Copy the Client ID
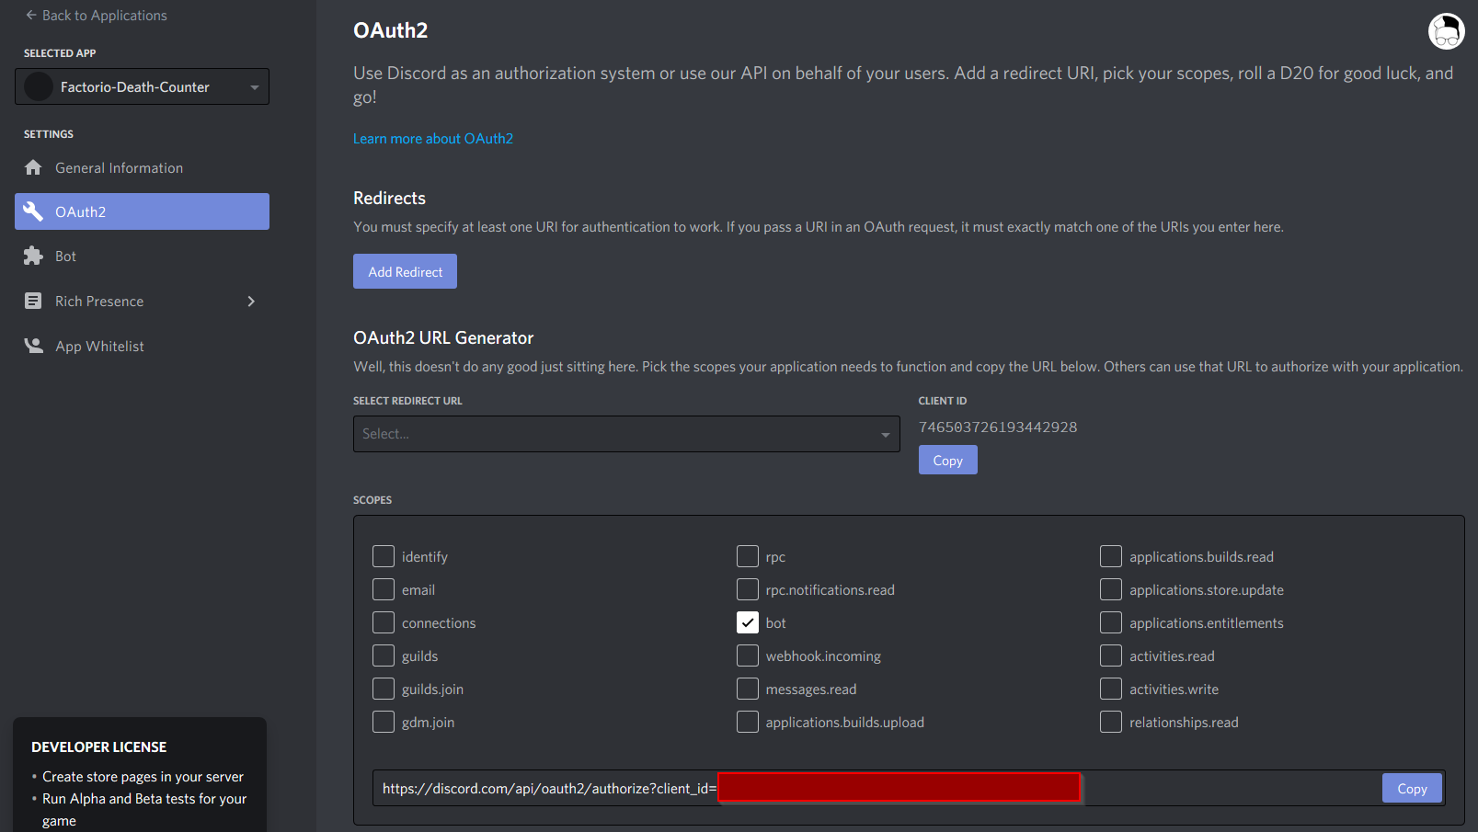1478x832 pixels. [947, 460]
